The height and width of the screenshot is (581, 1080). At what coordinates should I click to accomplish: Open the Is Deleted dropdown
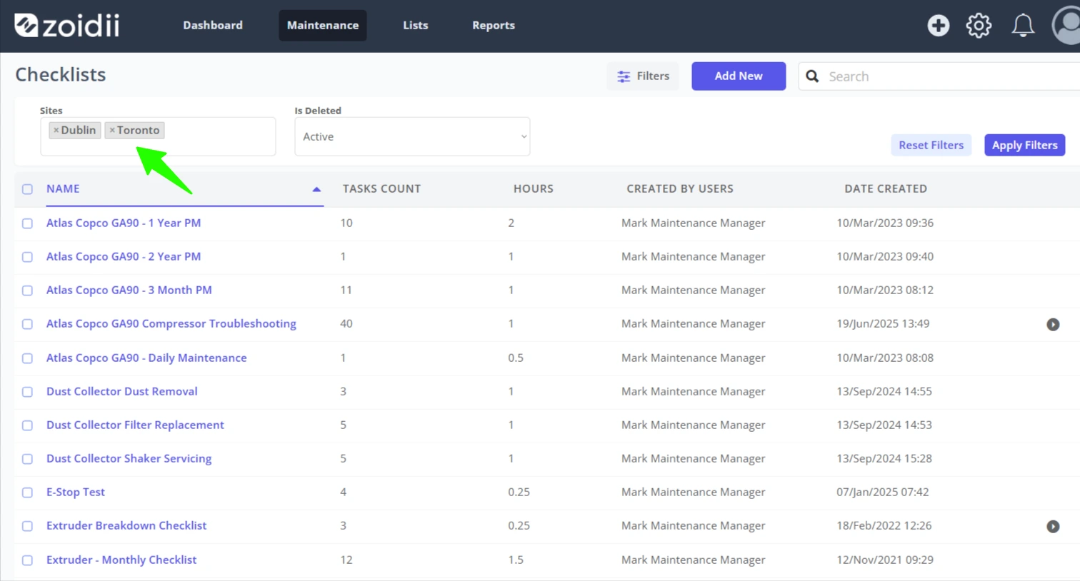point(412,136)
